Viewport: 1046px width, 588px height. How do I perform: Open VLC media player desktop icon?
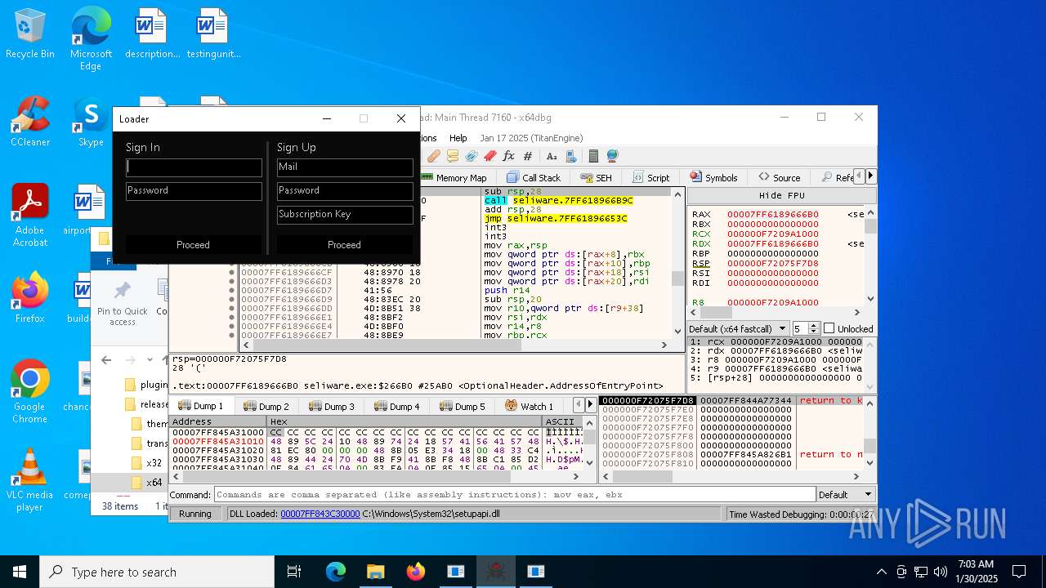coord(29,480)
